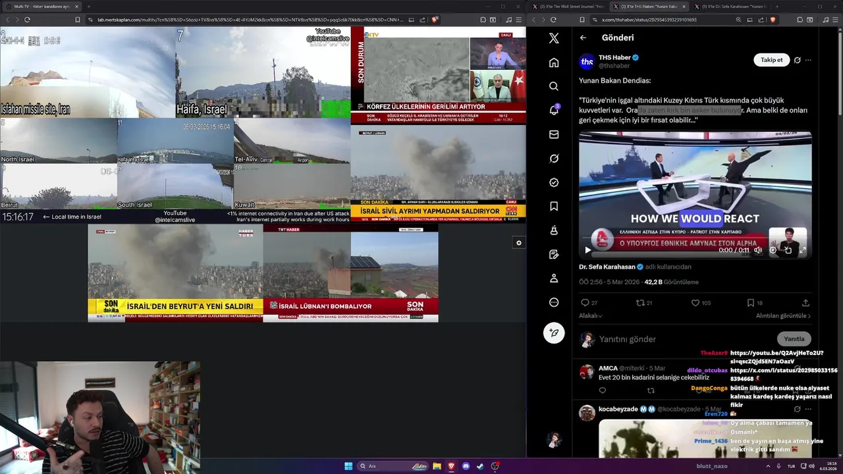Open Steam from the taskbar
Viewport: 843px width, 474px height.
click(480, 466)
